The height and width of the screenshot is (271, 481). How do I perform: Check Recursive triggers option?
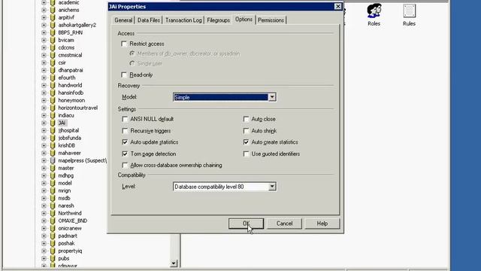[125, 130]
